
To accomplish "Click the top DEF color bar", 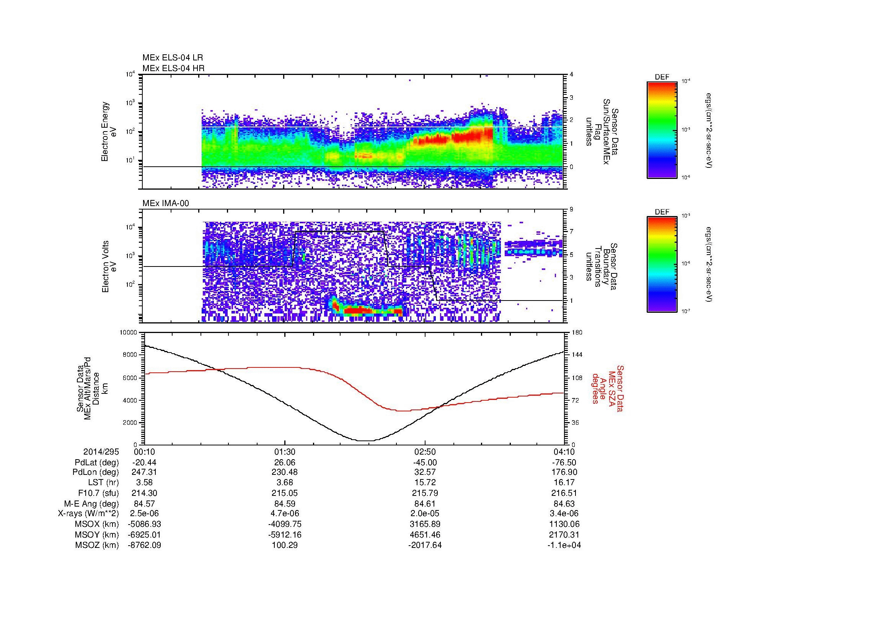I will click(x=662, y=130).
